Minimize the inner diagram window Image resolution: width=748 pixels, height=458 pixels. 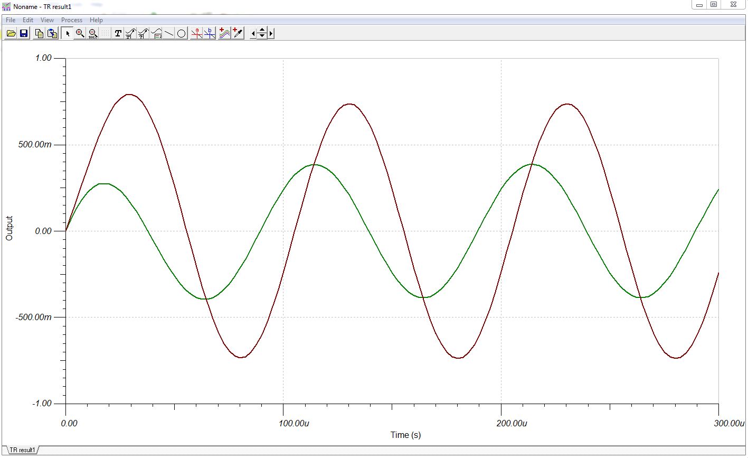[699, 5]
